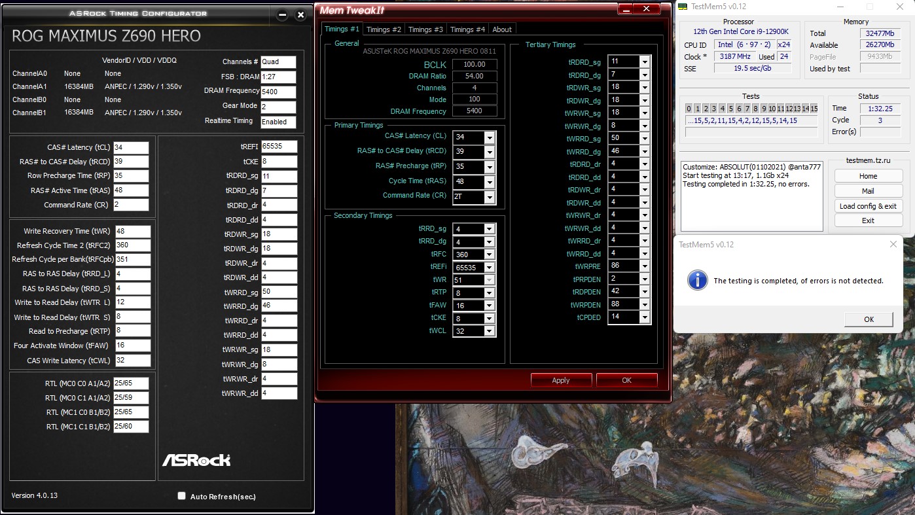The height and width of the screenshot is (515, 915).
Task: Click the blue info icon in TestMem5 dialog
Action: point(698,280)
